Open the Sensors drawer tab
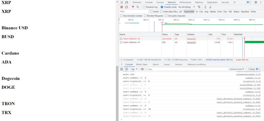 pos(179,64)
